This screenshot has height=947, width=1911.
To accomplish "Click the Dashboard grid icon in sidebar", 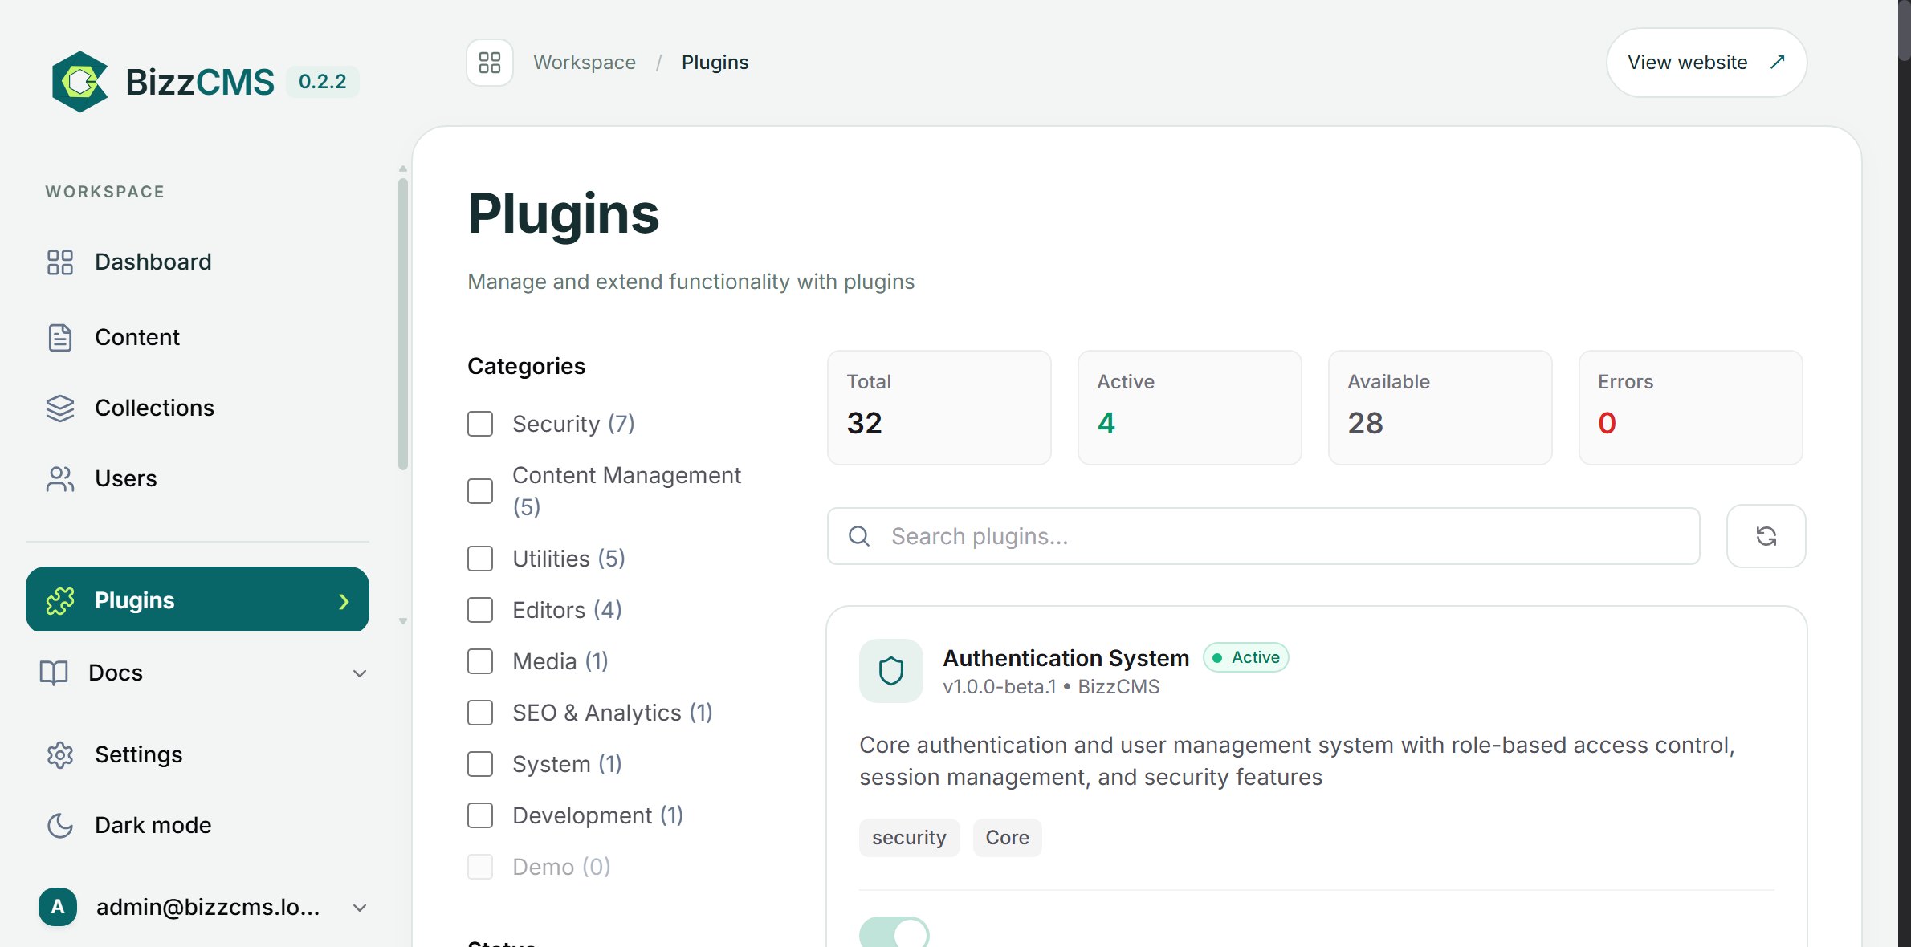I will [x=60, y=262].
